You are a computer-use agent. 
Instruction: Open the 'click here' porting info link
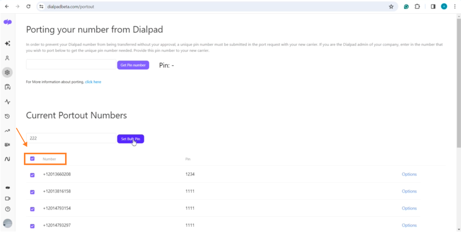tap(93, 82)
